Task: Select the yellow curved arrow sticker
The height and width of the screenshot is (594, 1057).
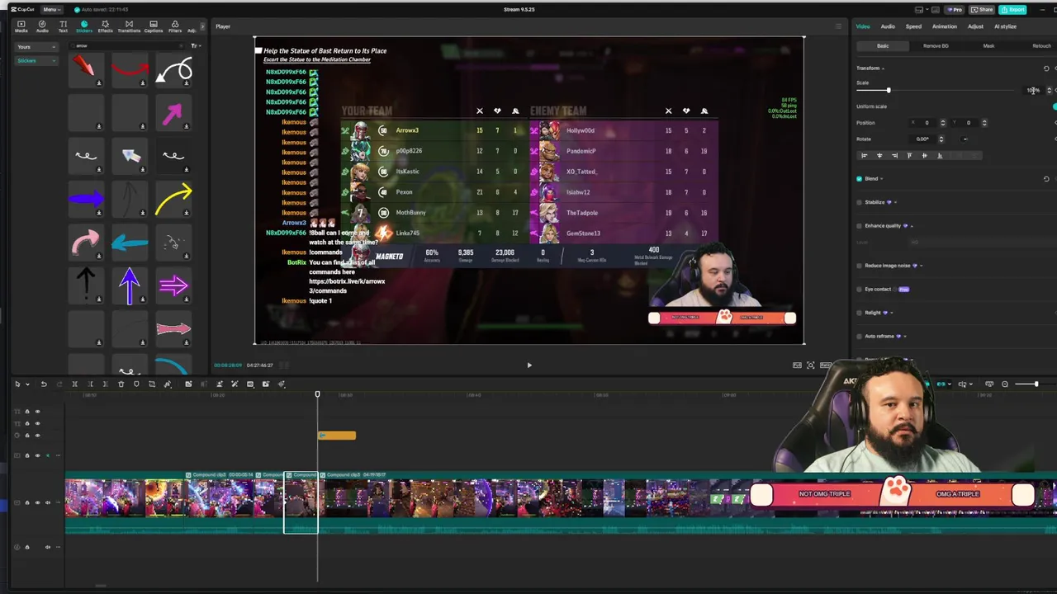Action: tap(173, 198)
